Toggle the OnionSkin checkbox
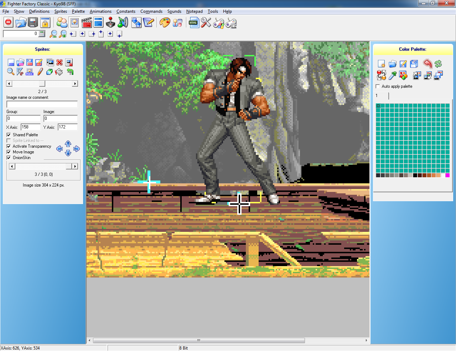 [8, 158]
